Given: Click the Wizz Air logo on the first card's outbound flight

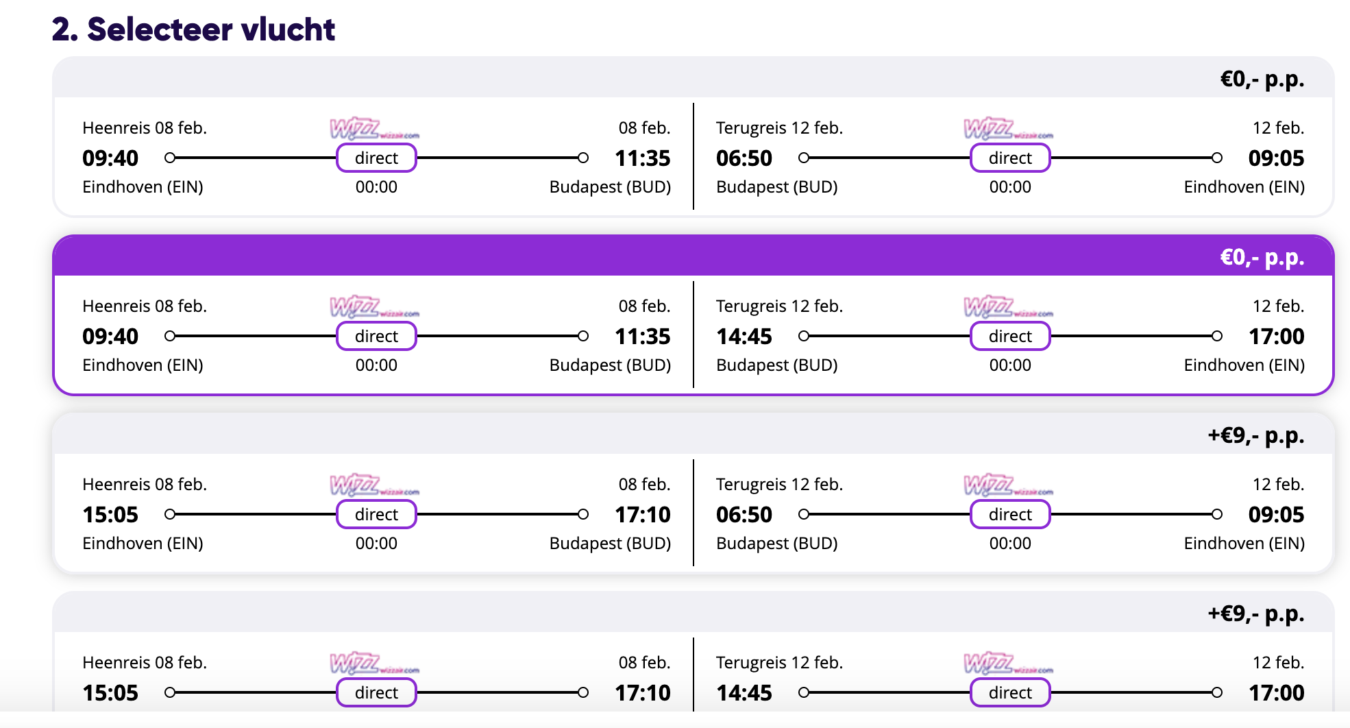Looking at the screenshot, I should [x=373, y=129].
